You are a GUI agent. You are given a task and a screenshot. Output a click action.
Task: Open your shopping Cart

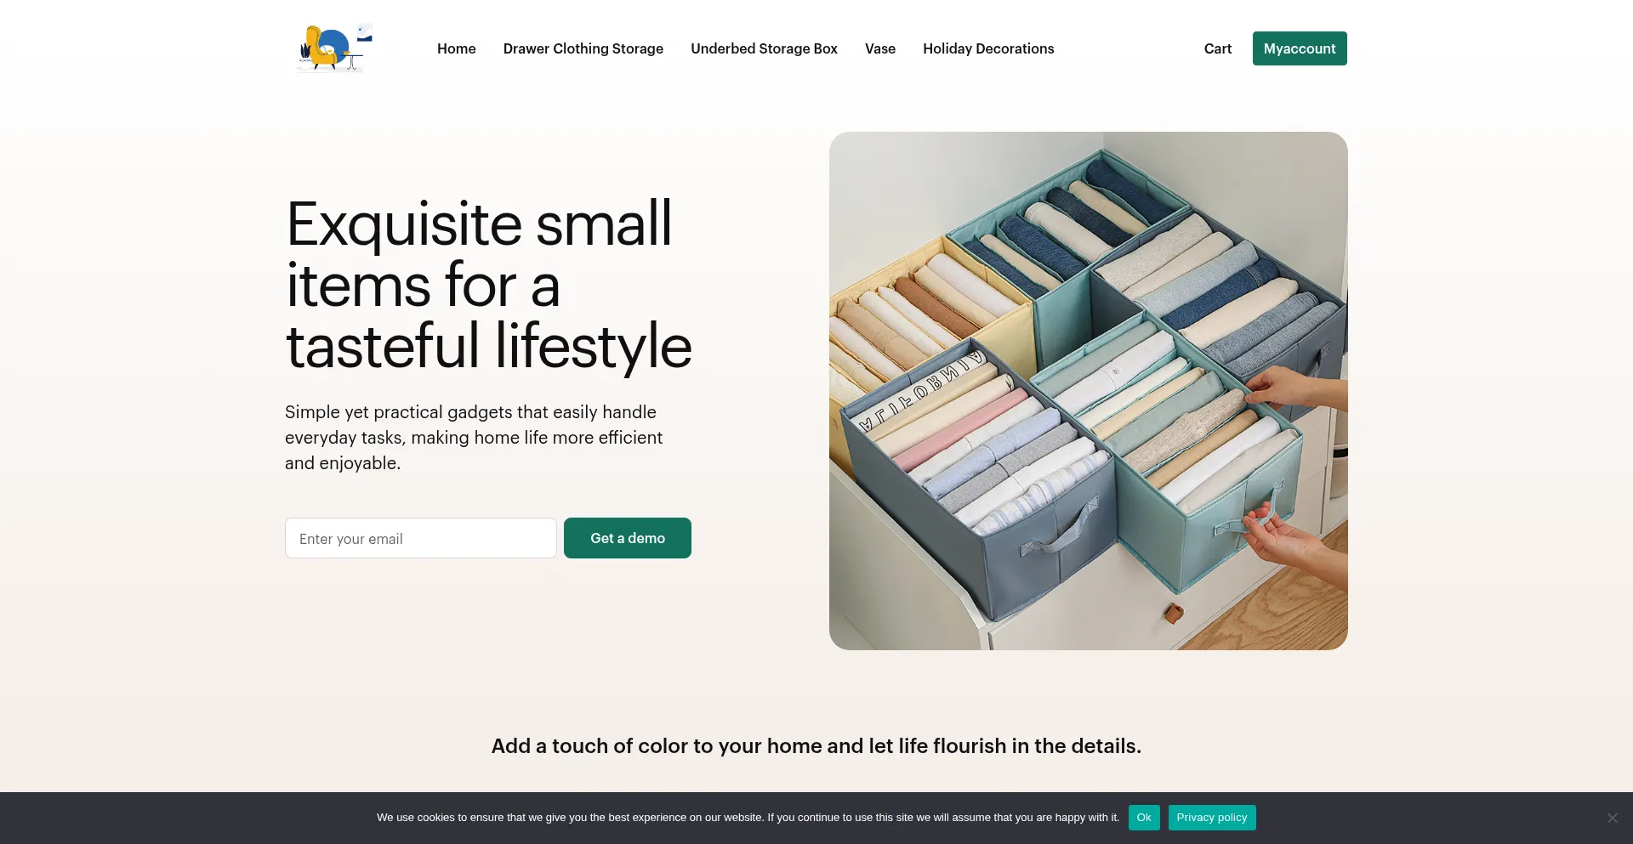[x=1217, y=48]
